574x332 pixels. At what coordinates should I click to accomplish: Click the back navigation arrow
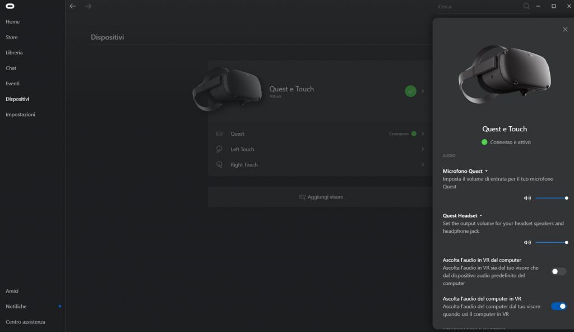point(72,6)
